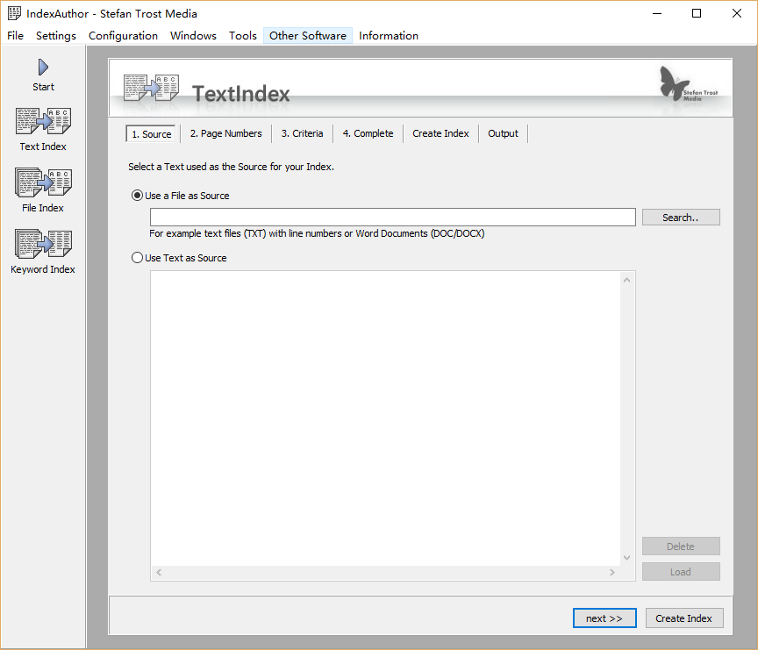Click the TextIndex header icon

(x=151, y=88)
